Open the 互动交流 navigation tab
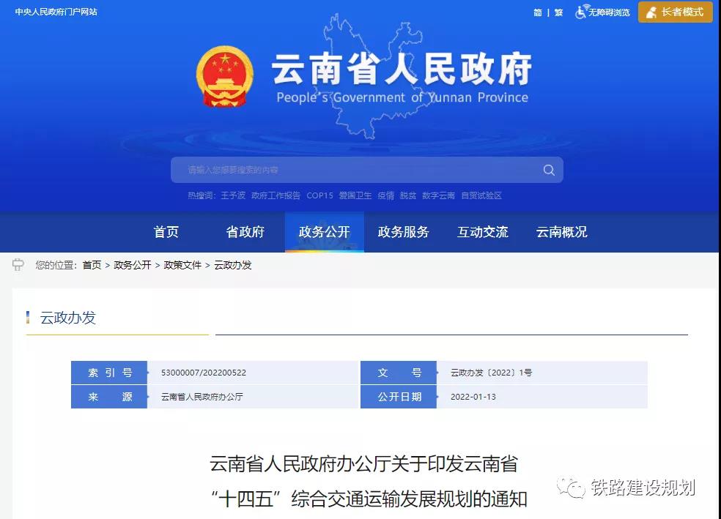Image resolution: width=721 pixels, height=519 pixels. tap(482, 231)
